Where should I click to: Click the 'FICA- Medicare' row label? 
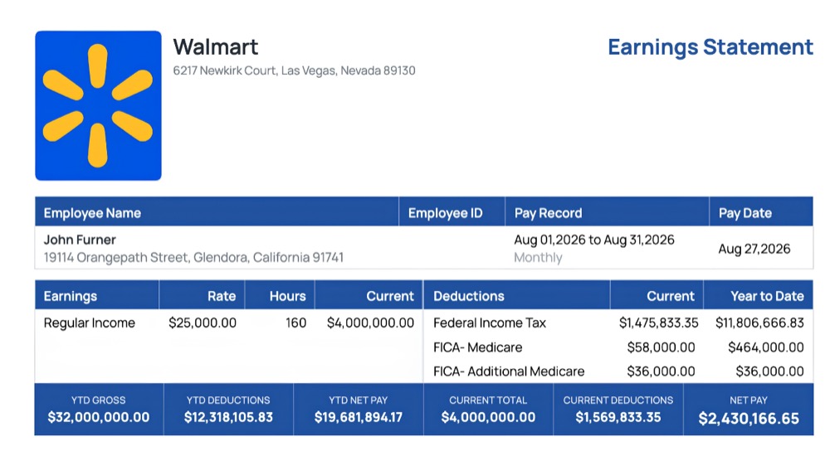(x=477, y=347)
